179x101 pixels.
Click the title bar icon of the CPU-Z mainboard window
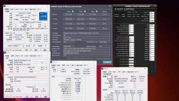(x=5, y=53)
